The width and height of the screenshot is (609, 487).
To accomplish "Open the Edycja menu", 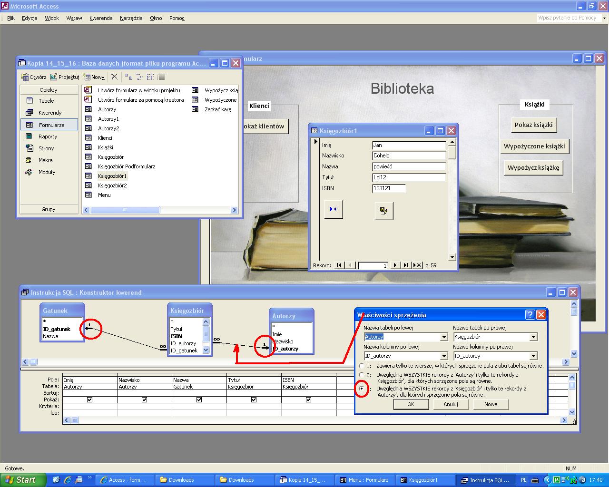I will [29, 18].
